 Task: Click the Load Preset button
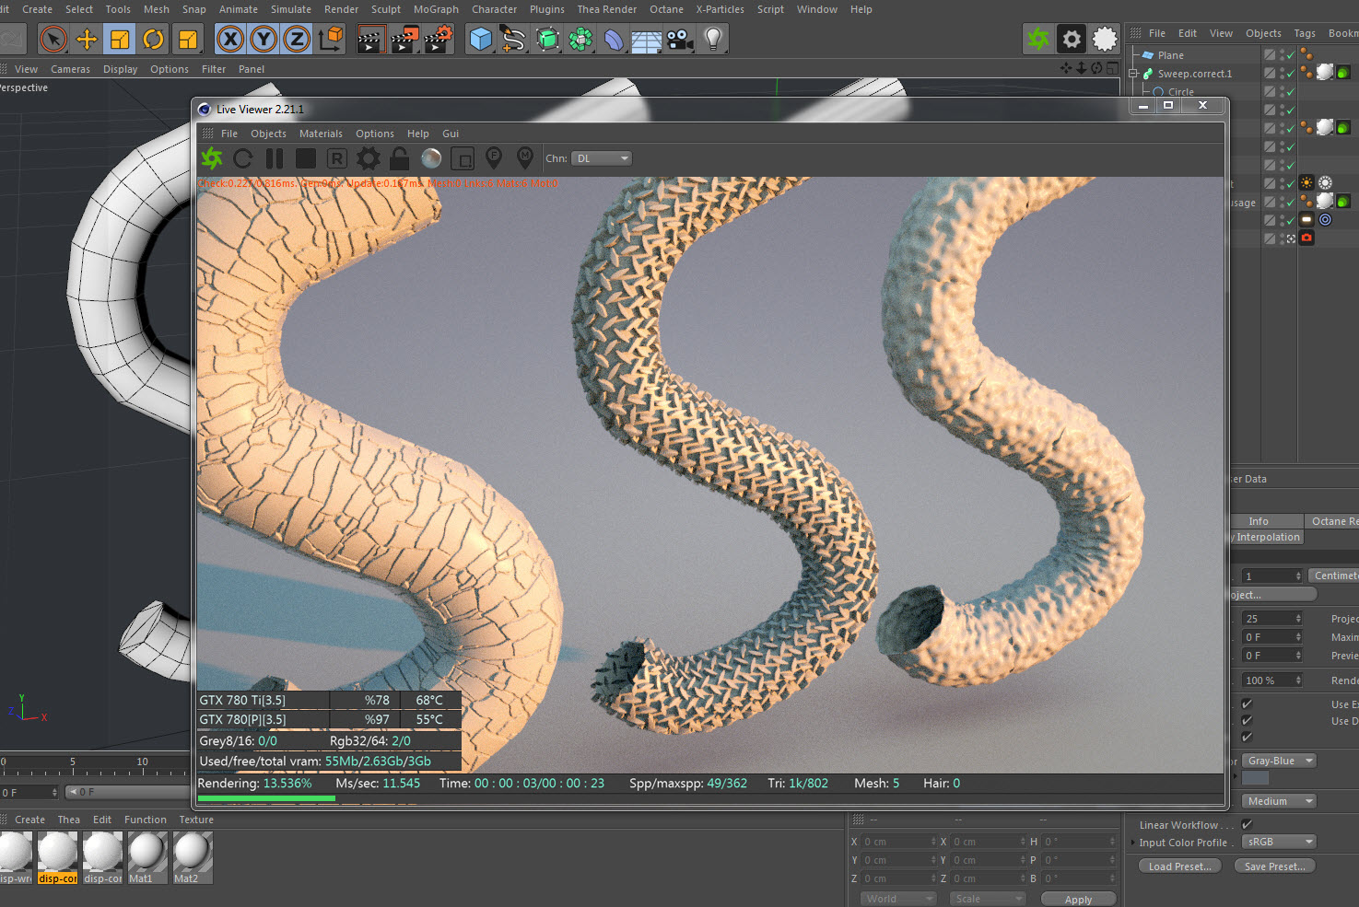tap(1179, 866)
